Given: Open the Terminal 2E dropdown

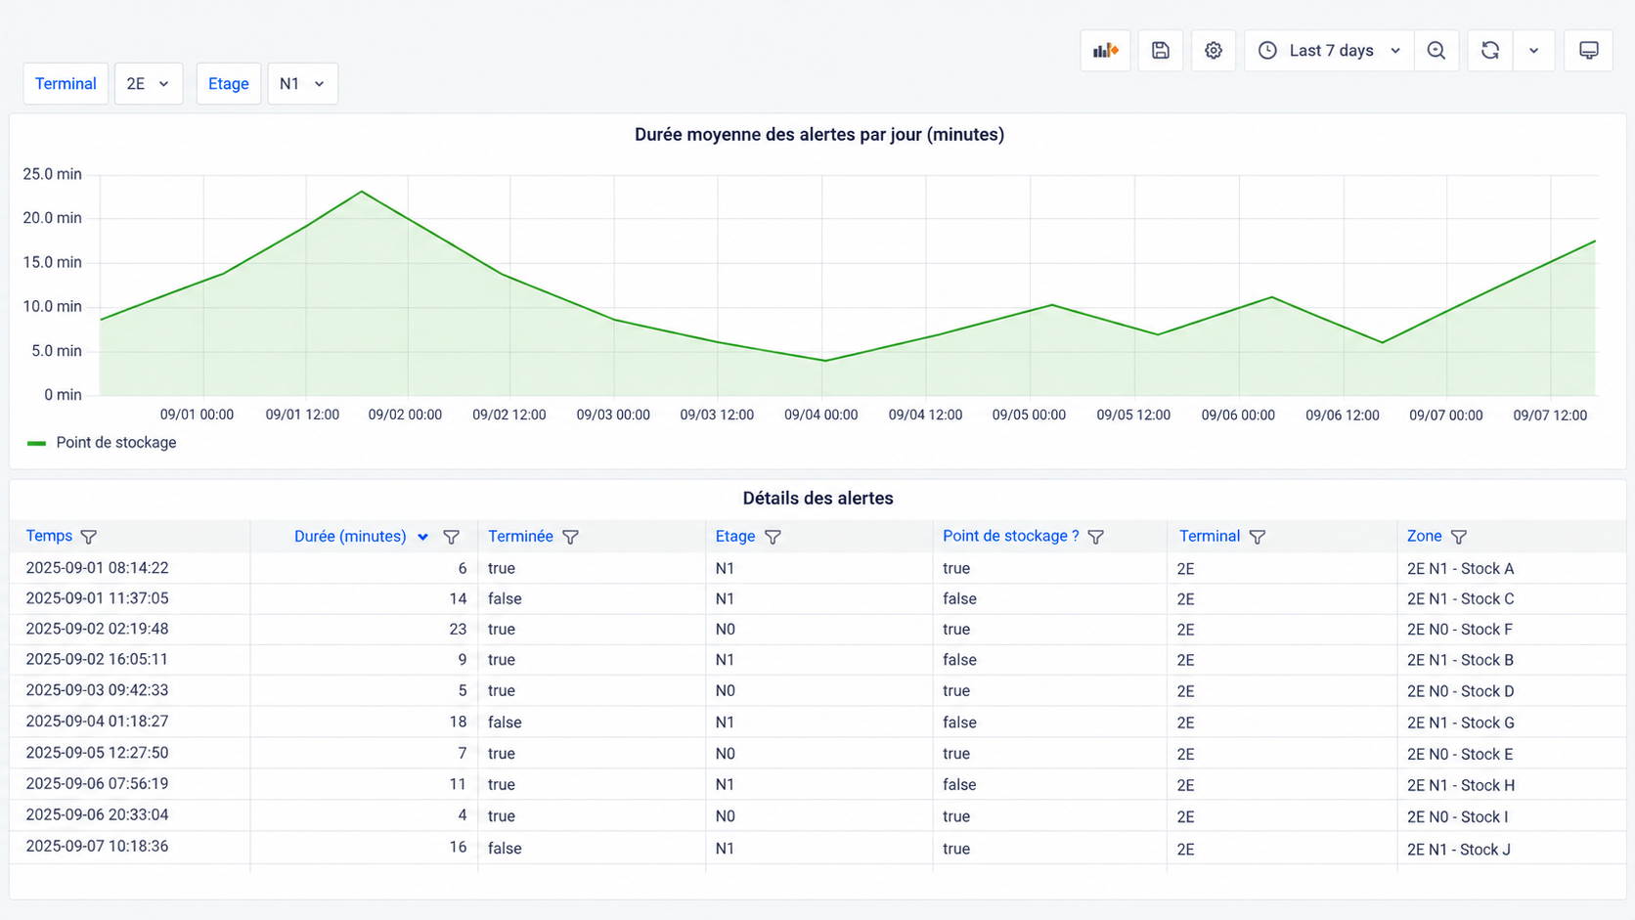Looking at the screenshot, I should click(149, 84).
